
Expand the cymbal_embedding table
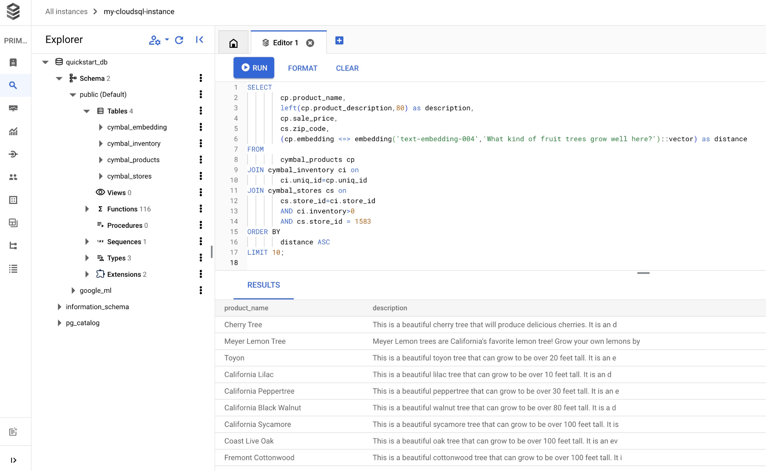tap(100, 127)
